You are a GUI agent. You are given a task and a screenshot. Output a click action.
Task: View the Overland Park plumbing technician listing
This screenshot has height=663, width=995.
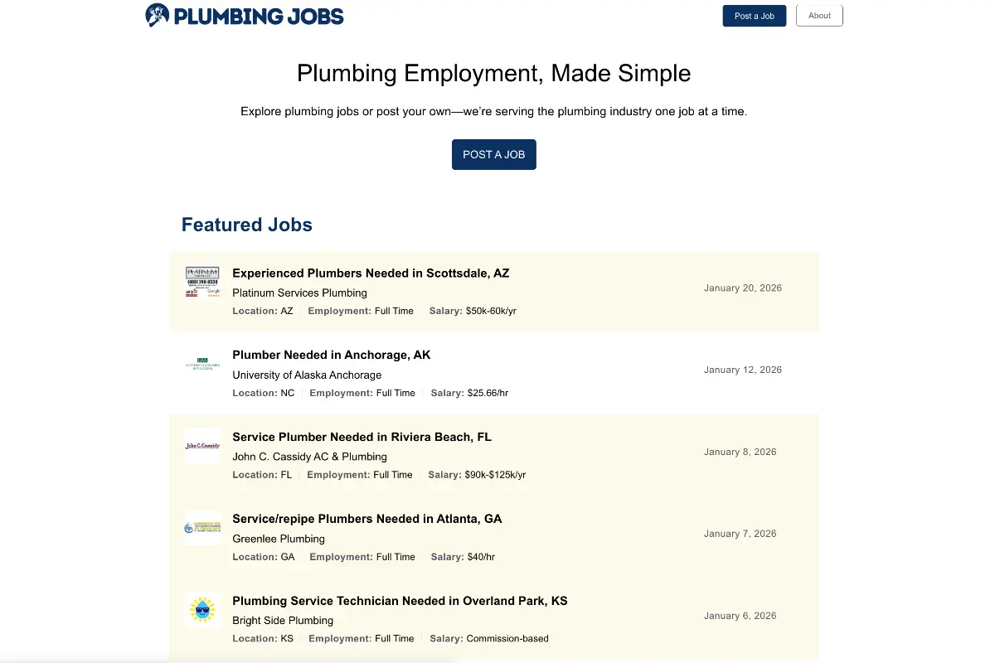tap(400, 601)
